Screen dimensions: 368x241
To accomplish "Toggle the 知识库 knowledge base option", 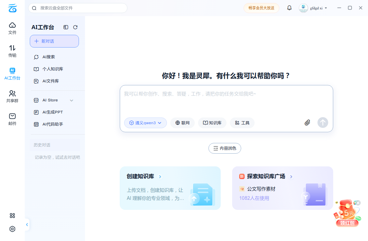I will click(x=212, y=123).
